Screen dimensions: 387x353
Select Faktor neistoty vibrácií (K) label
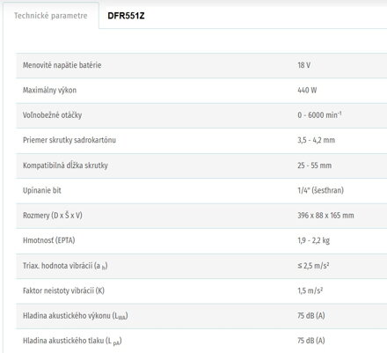[x=63, y=290]
